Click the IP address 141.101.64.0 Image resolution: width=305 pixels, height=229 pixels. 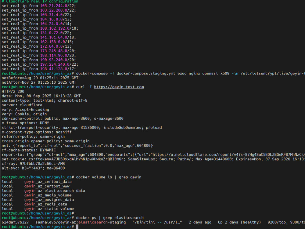click(x=54, y=37)
